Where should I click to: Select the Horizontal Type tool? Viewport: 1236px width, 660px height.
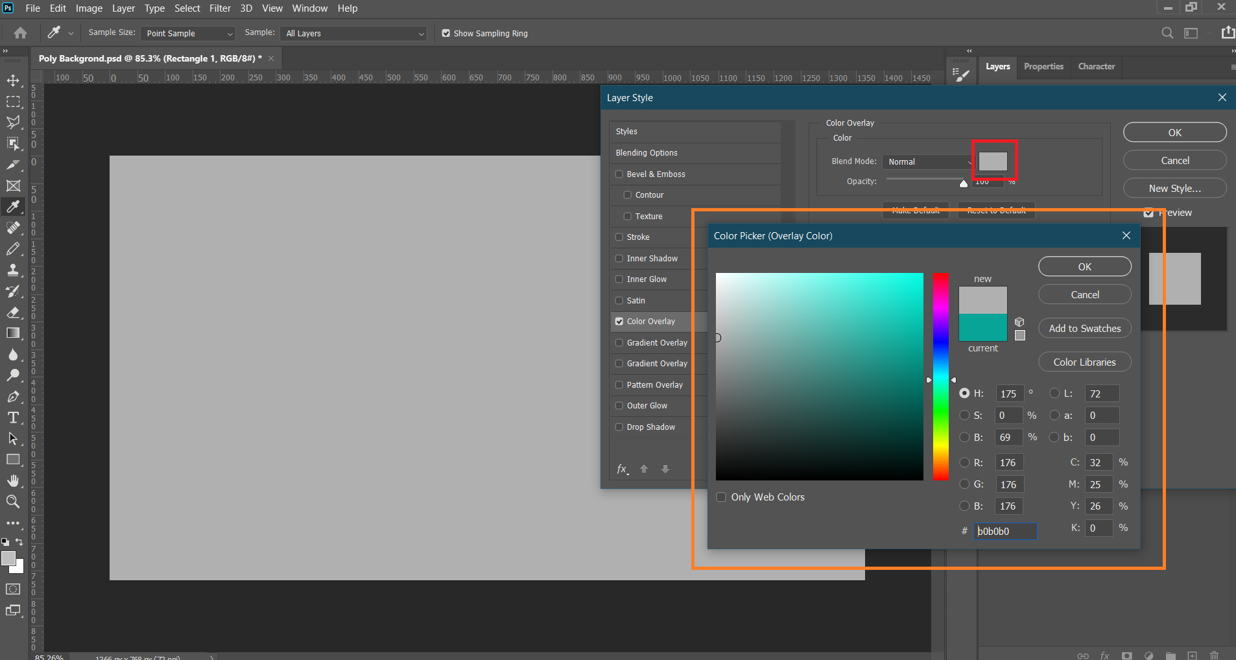tap(13, 418)
